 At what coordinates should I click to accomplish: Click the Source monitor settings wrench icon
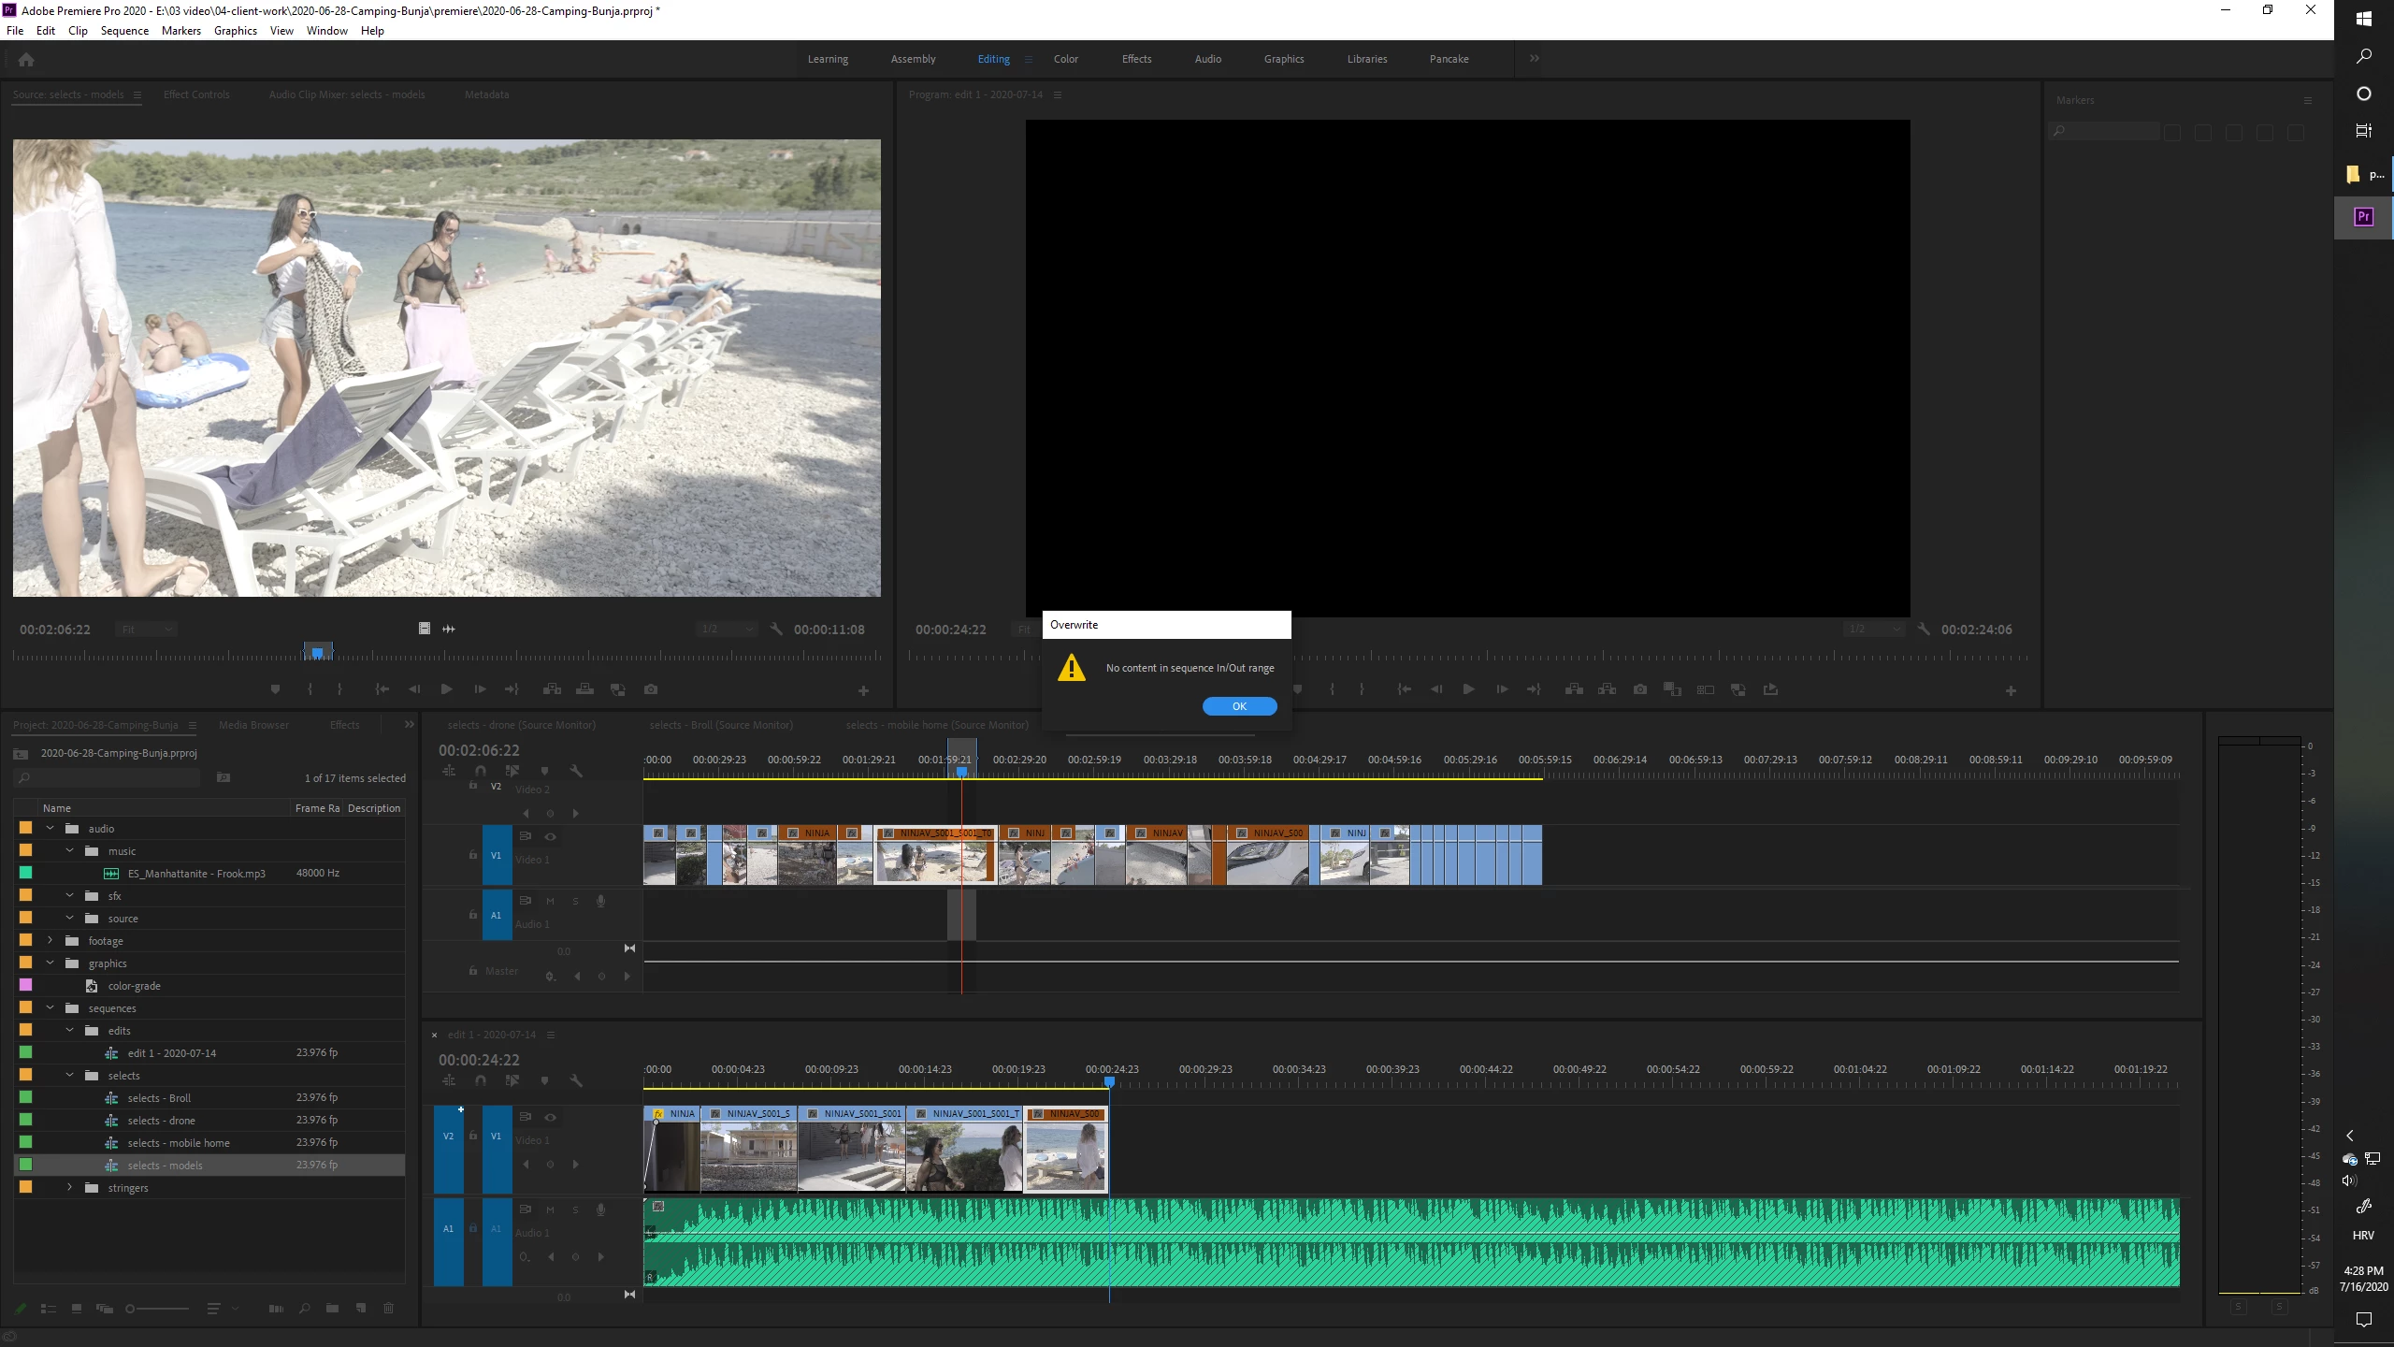[x=776, y=630]
